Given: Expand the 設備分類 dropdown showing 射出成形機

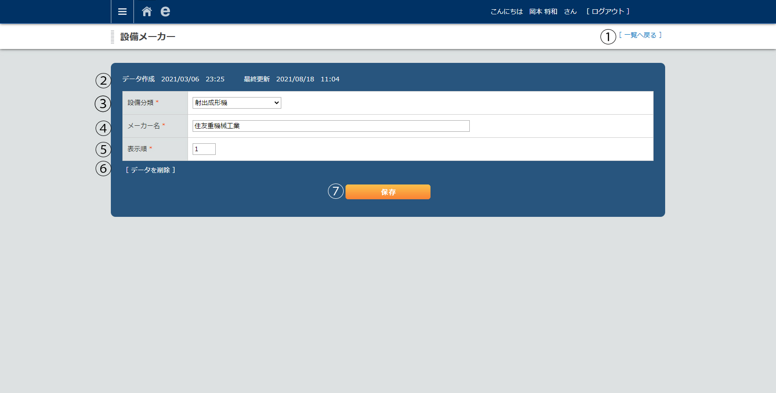Looking at the screenshot, I should [x=236, y=103].
